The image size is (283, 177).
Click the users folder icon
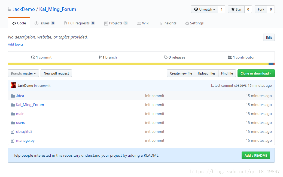[13, 123]
